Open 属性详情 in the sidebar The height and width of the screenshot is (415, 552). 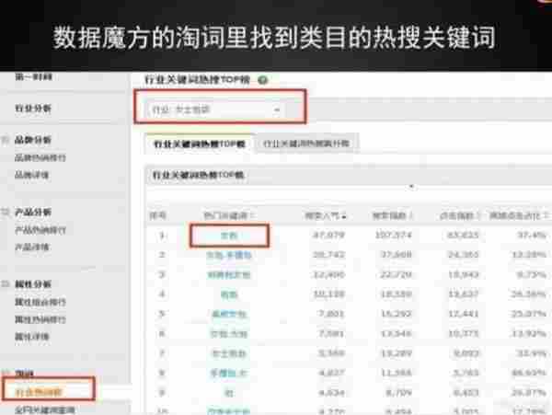point(31,337)
